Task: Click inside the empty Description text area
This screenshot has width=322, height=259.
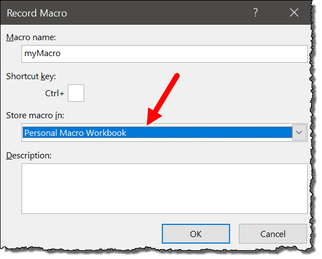Action: pyautogui.click(x=164, y=189)
